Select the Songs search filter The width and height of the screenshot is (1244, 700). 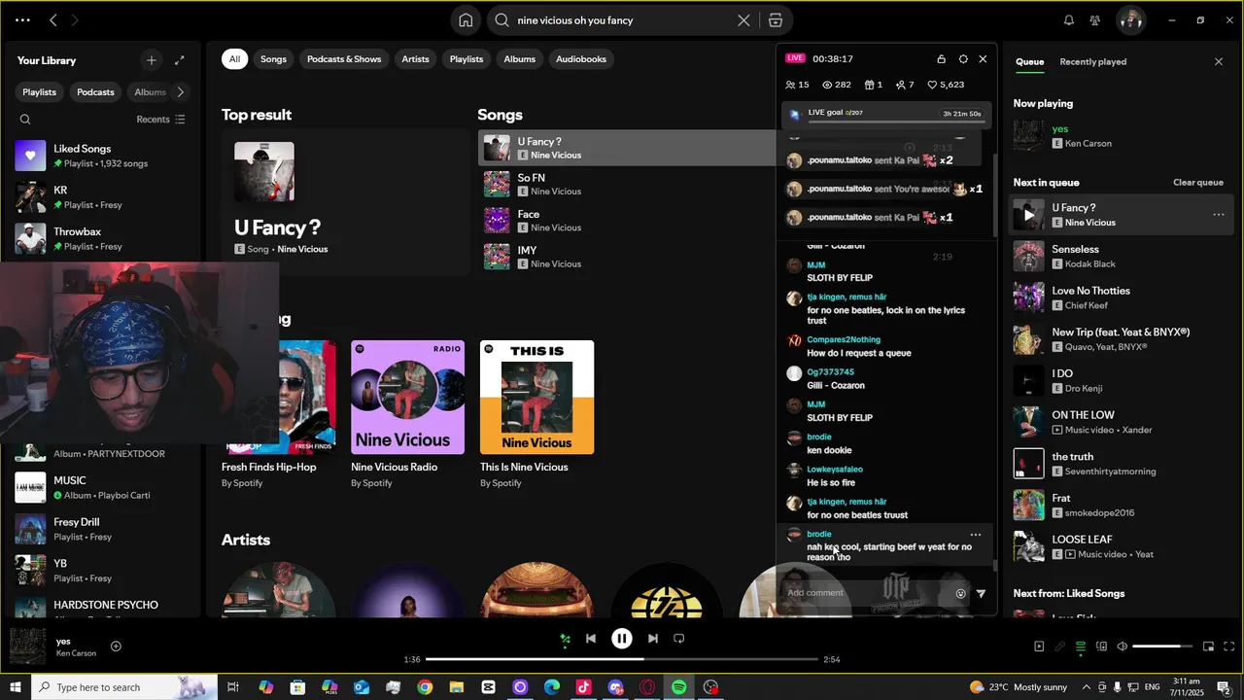pos(273,59)
